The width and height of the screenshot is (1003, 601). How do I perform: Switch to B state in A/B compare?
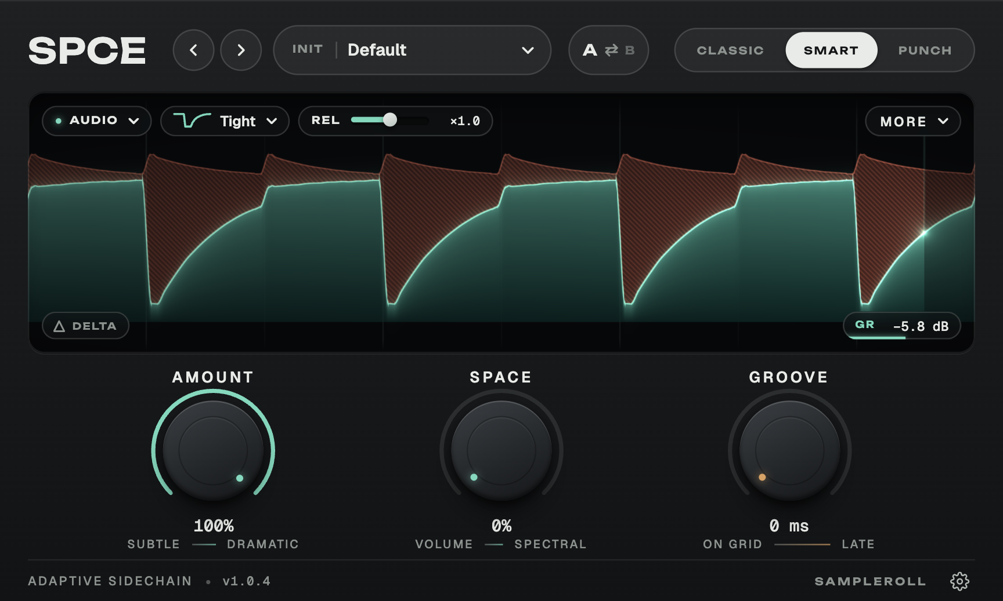tap(630, 50)
